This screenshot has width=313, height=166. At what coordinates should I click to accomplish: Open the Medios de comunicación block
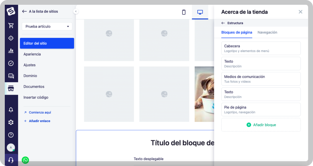(261, 79)
